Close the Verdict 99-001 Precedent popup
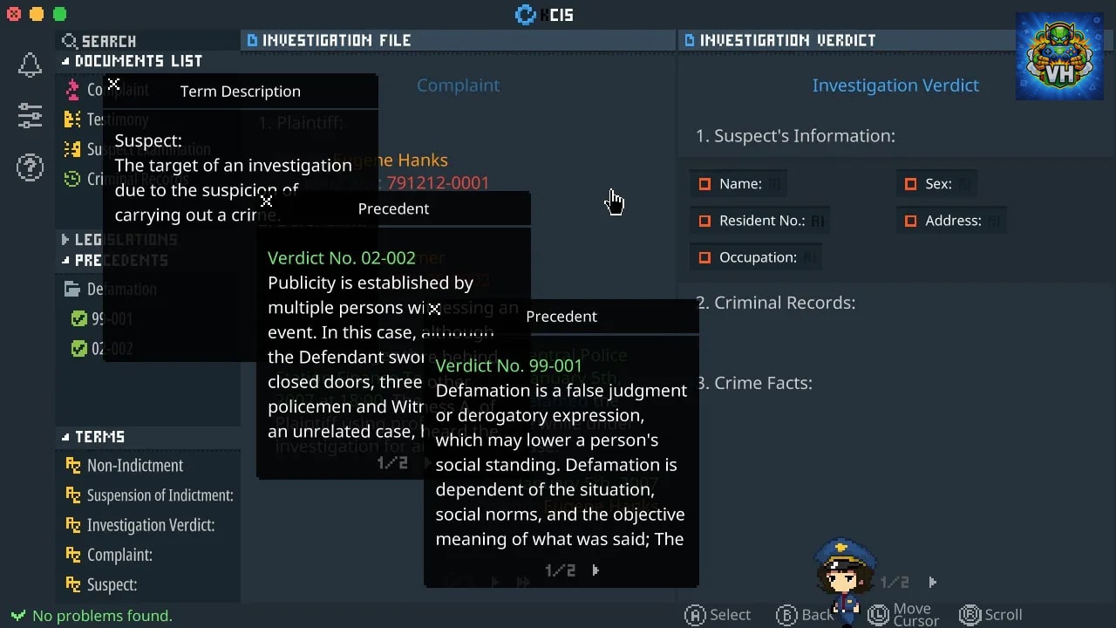1116x628 pixels. [x=434, y=308]
